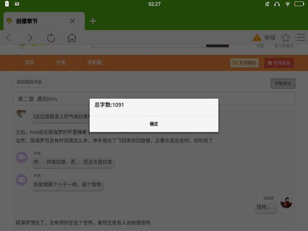Image resolution: width=308 pixels, height=231 pixels.
Task: Open the browser hamburger menu
Action: pyautogui.click(x=300, y=38)
